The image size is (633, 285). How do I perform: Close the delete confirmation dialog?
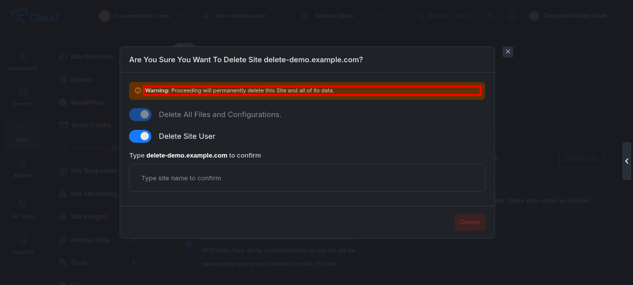point(508,52)
